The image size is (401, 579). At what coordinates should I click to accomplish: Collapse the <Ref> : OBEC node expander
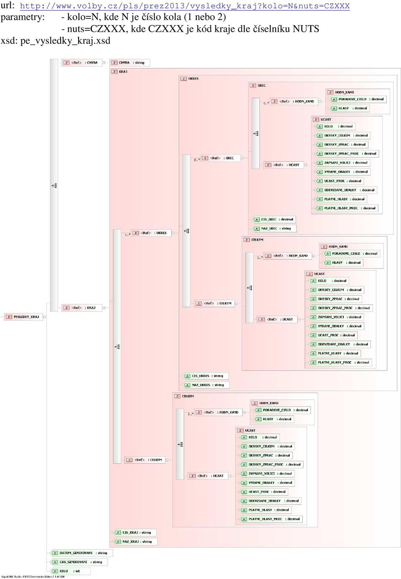point(242,158)
